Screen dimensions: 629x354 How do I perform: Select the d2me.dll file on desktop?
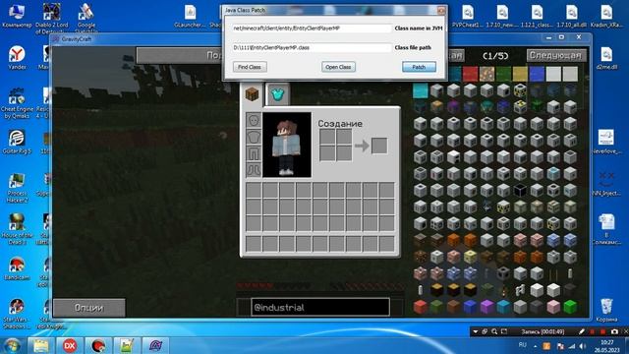click(606, 58)
